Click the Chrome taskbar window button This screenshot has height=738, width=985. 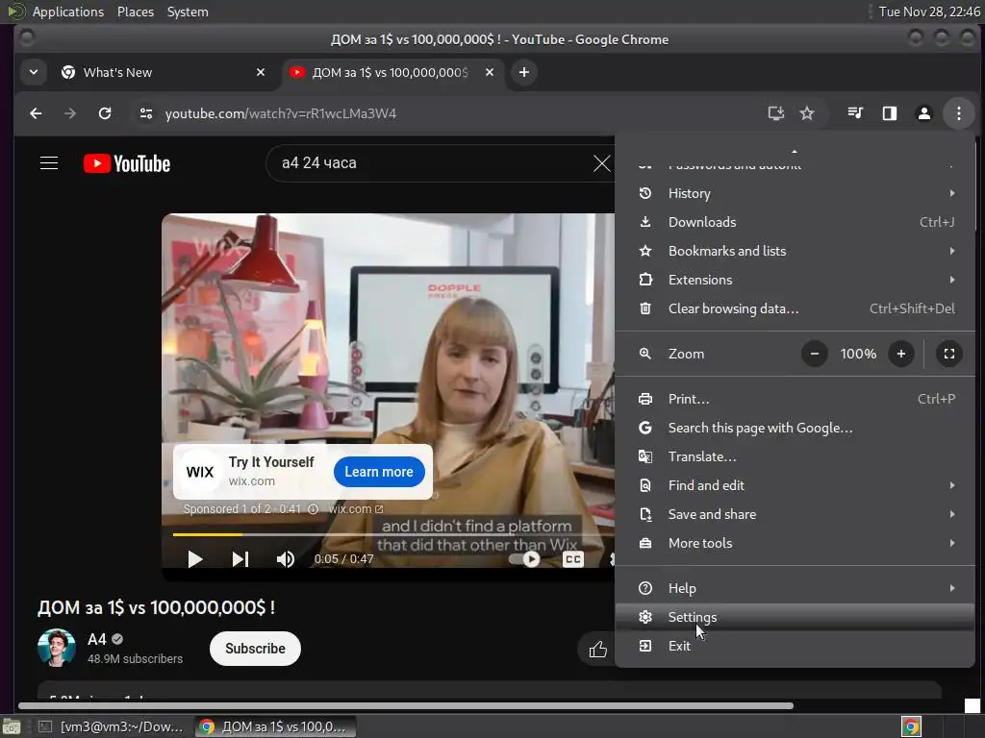pyautogui.click(x=274, y=726)
